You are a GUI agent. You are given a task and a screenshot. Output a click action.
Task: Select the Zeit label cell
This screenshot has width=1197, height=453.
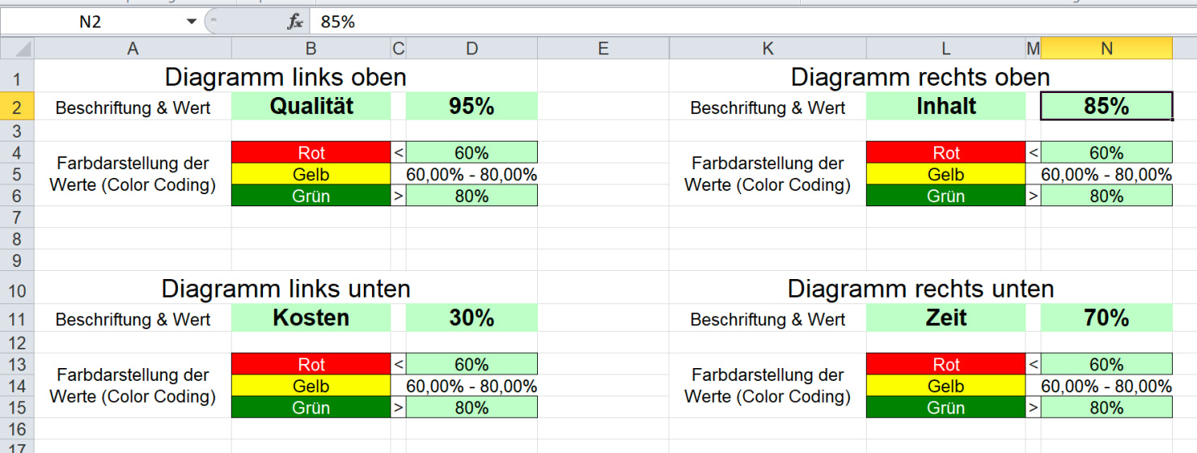(945, 318)
